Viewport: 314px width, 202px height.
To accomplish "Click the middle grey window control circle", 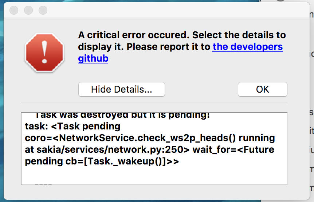I will tap(28, 10).
